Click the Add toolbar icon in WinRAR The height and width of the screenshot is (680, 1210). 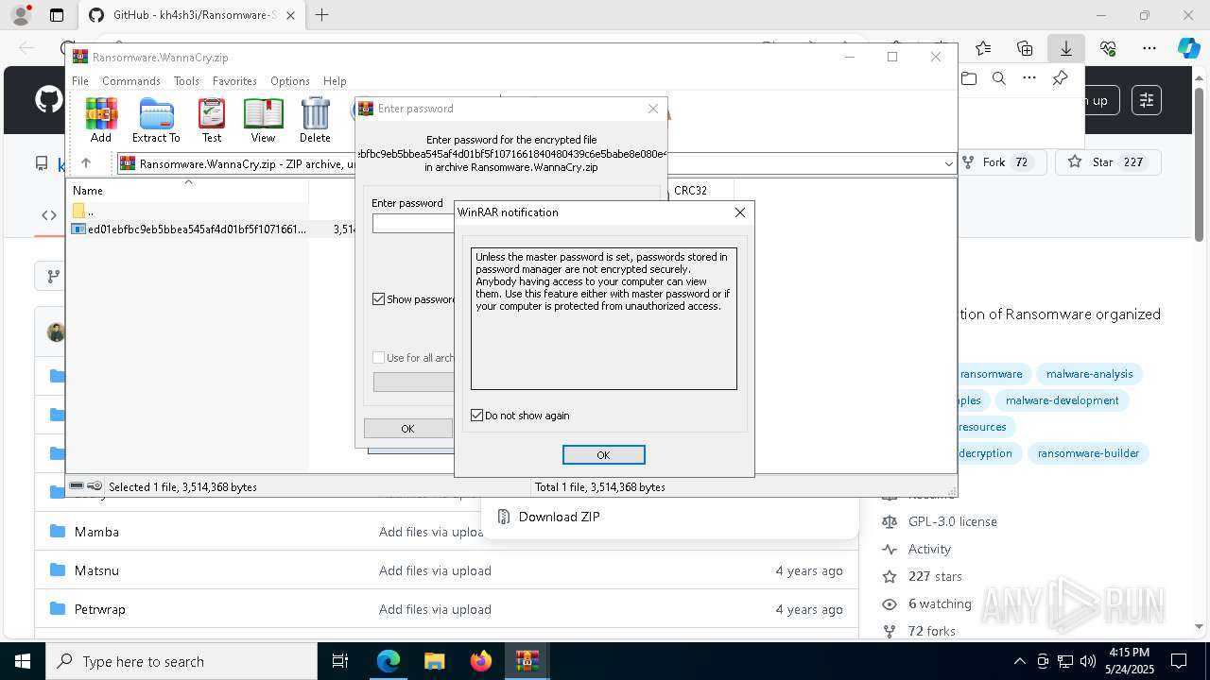click(x=101, y=120)
